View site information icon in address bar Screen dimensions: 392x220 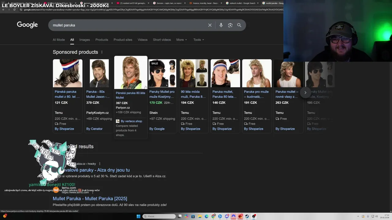coord(21,9)
